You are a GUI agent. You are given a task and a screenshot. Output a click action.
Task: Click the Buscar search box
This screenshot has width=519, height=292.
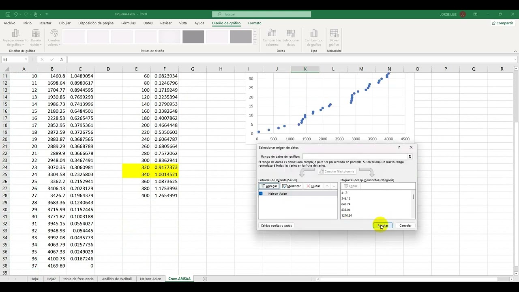[x=262, y=14]
